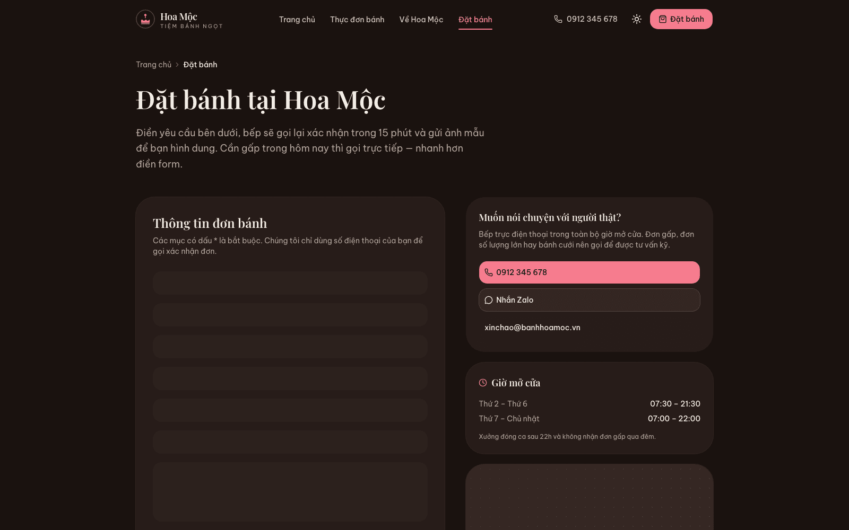
Task: Click the 07:30 – 21:30 weekday hours
Action: 675,404
